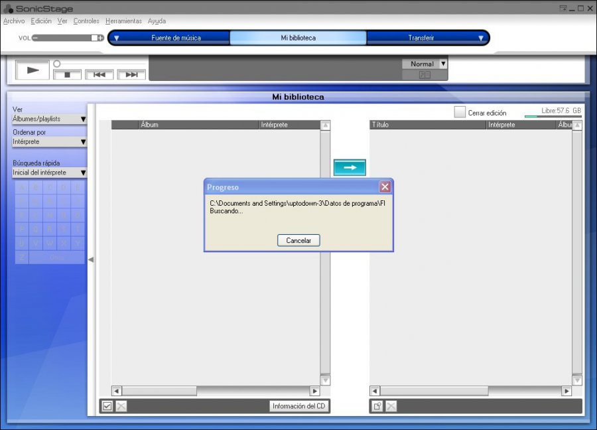Click album list scroll left arrow
597x430 pixels.
[x=117, y=391]
